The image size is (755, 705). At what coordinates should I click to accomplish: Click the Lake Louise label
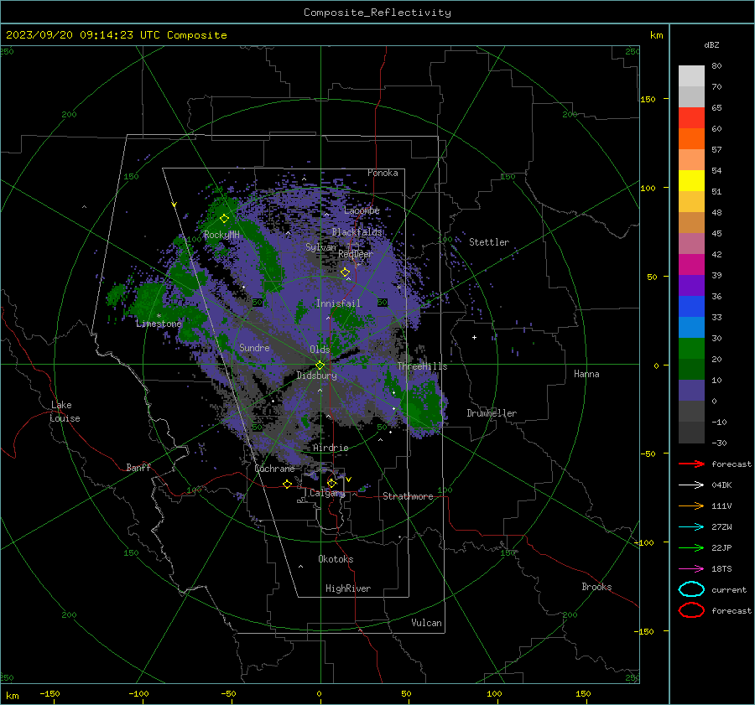[x=65, y=412]
